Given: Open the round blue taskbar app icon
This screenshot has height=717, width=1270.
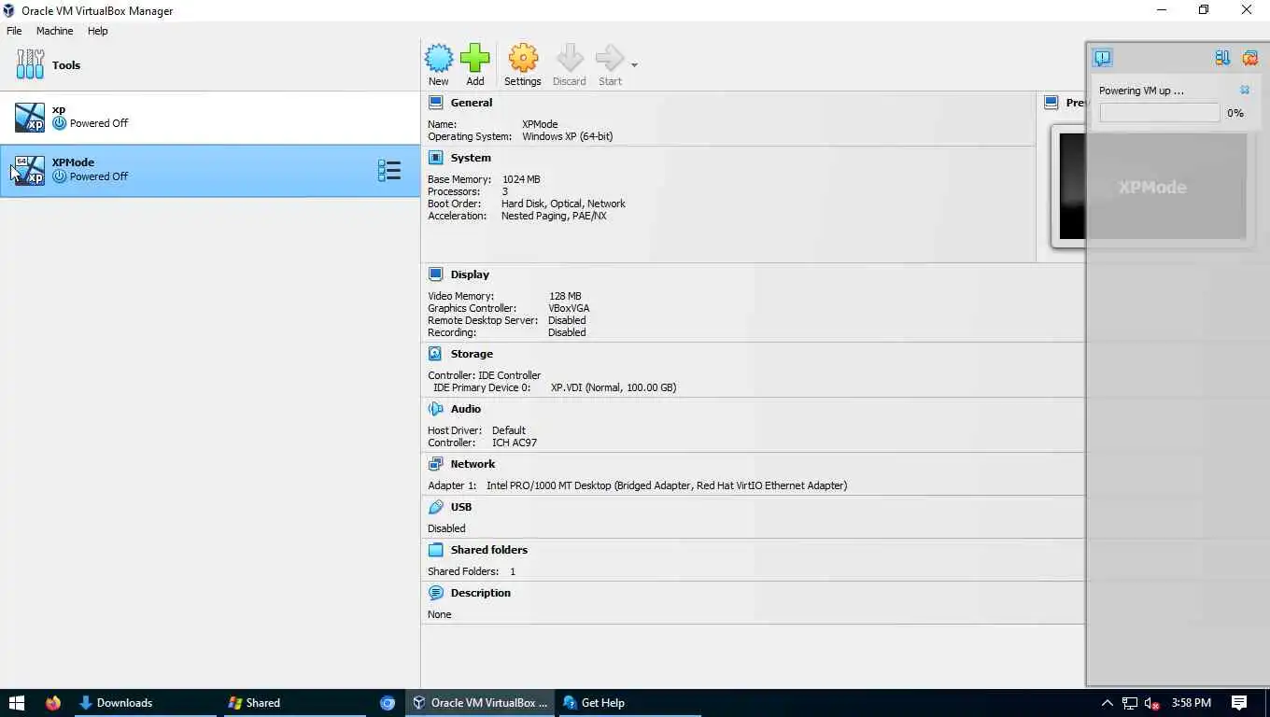Looking at the screenshot, I should tap(388, 703).
